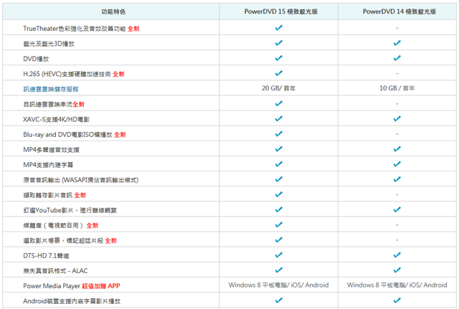Click PowerDVD 15 checkmark for MP4支援內建字幕 row
This screenshot has width=459, height=309.
(279, 164)
